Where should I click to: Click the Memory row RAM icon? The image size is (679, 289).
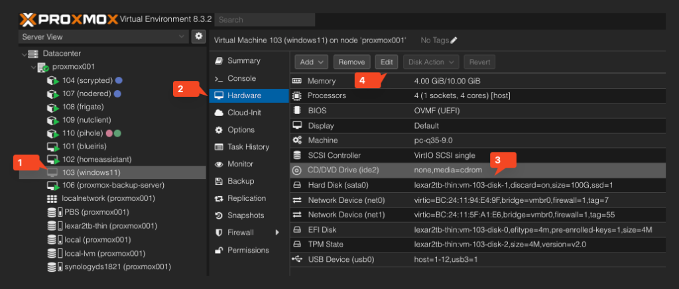[297, 81]
